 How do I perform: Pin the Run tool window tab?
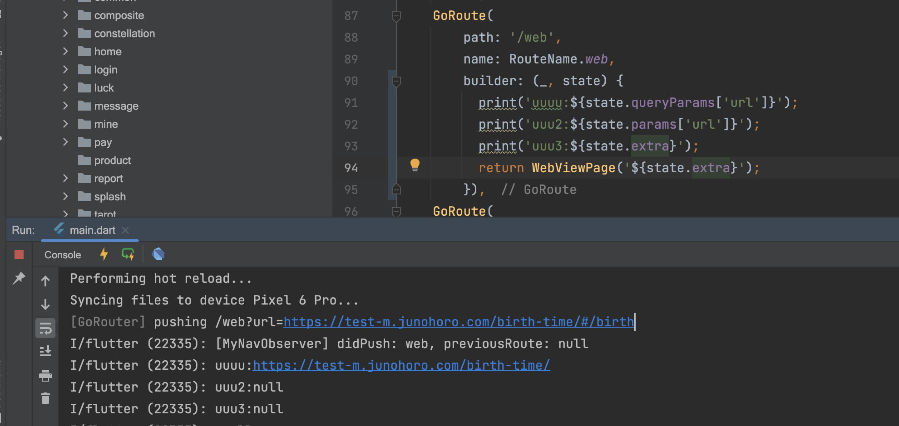[19, 278]
